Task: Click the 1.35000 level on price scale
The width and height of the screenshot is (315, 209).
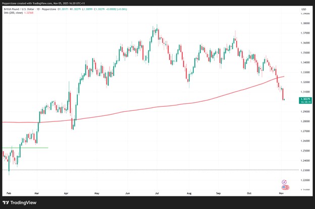Action: pyautogui.click(x=304, y=52)
